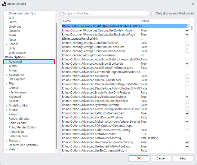
Task: Select Document User Text page
Action: pyautogui.click(x=22, y=13)
